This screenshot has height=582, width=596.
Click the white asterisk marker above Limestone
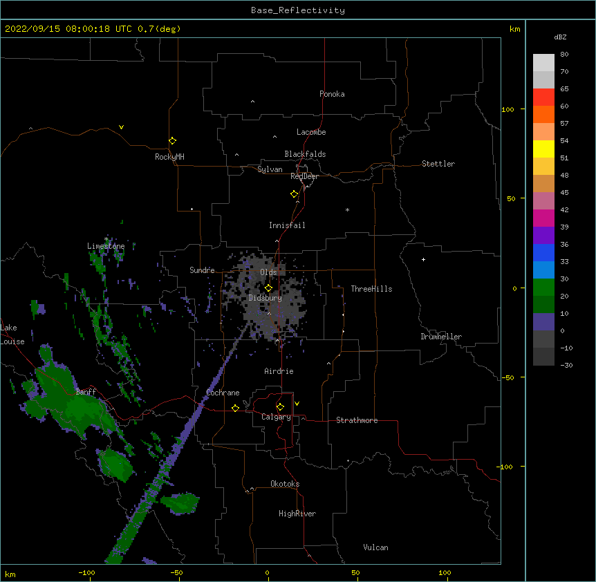point(106,239)
